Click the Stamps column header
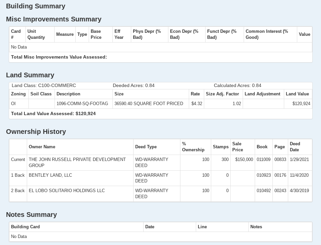 point(221,147)
